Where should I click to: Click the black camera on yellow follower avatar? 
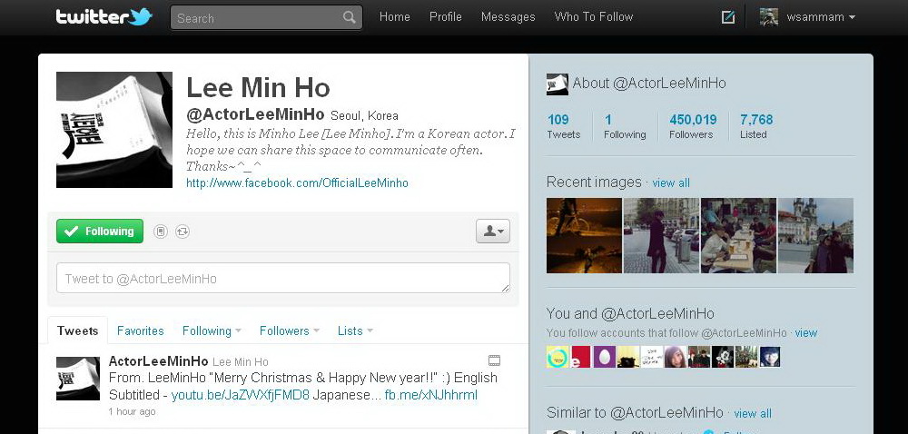click(627, 357)
